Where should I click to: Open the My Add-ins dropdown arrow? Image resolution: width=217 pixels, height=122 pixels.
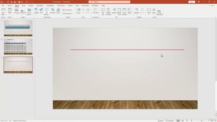pyautogui.click(x=73, y=14)
